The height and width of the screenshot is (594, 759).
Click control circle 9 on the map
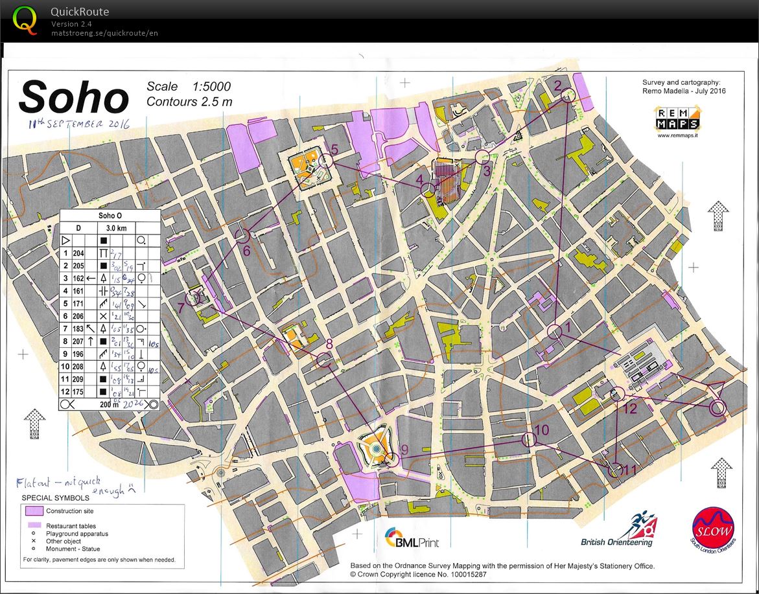(x=392, y=459)
